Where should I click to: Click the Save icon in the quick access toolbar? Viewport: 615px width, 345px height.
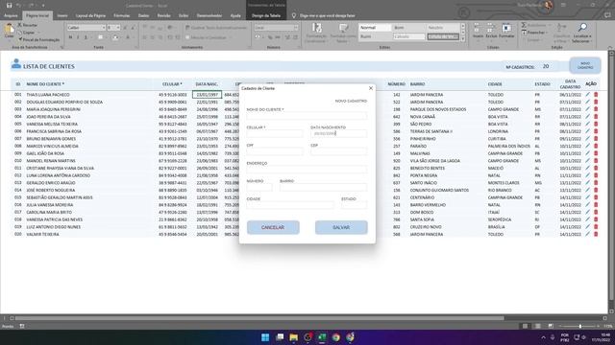click(9, 6)
